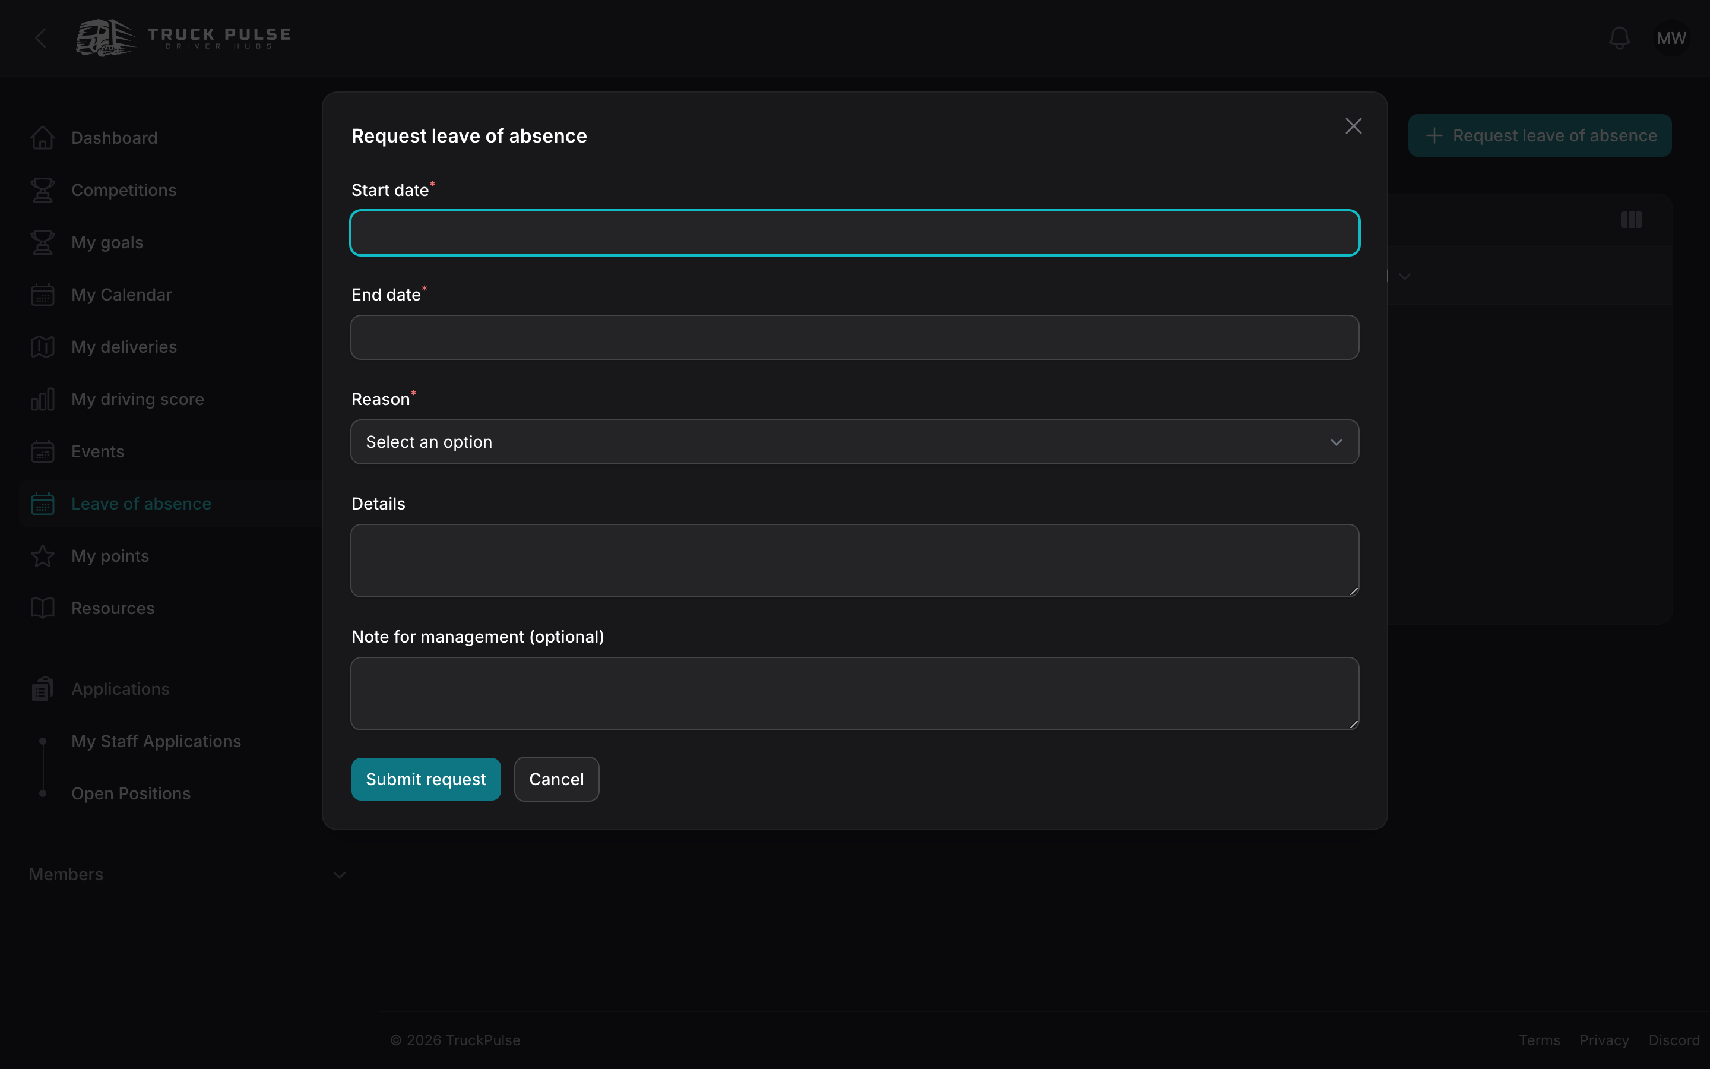Open Open Positions
The width and height of the screenshot is (1710, 1069).
131,794
